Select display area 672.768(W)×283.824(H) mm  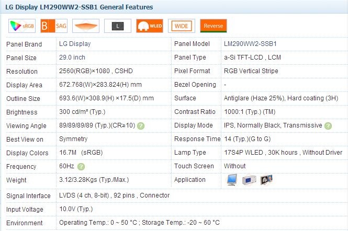100,85
